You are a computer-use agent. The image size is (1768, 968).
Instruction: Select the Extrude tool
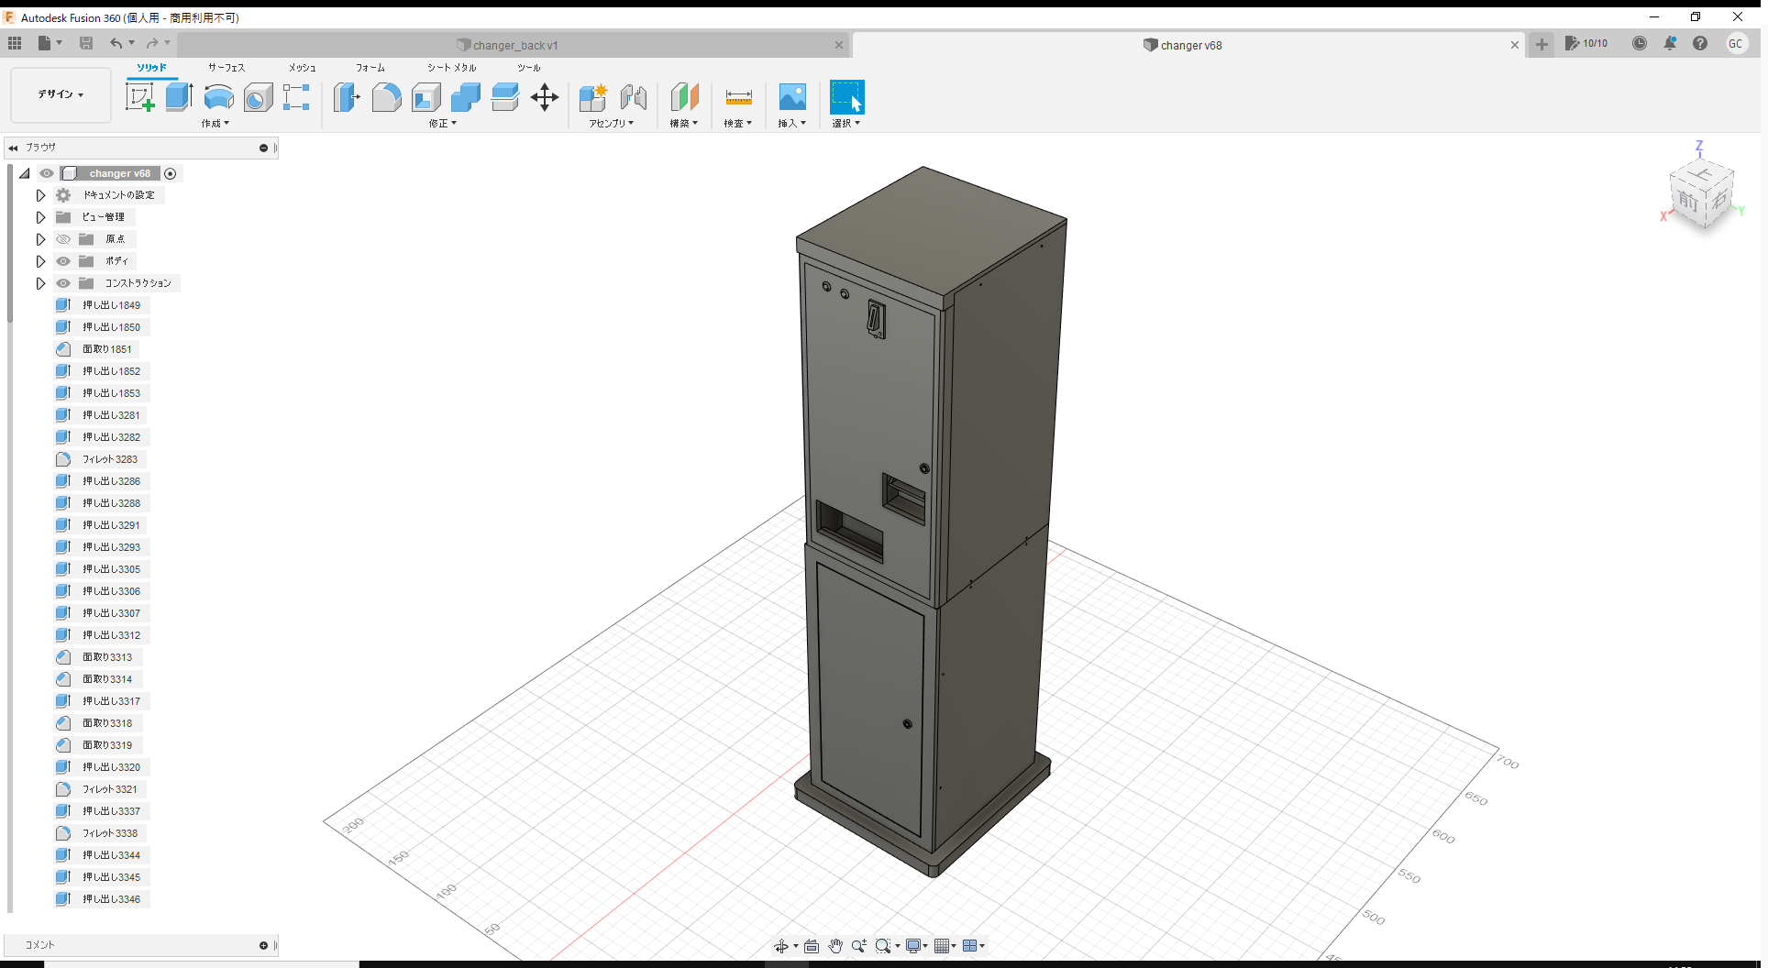[178, 96]
